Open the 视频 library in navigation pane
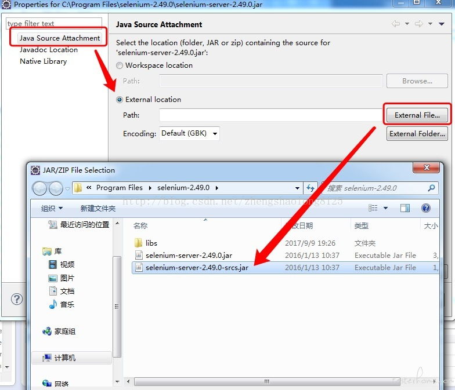Image resolution: width=455 pixels, height=390 pixels. coord(62,264)
